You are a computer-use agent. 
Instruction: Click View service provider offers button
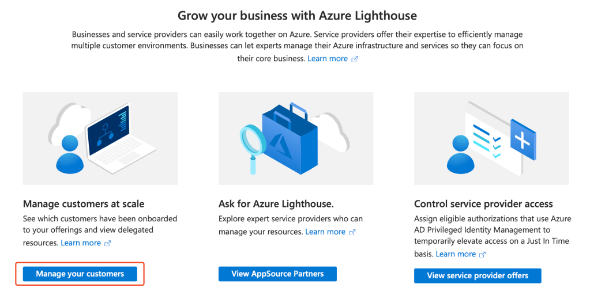coord(478,275)
